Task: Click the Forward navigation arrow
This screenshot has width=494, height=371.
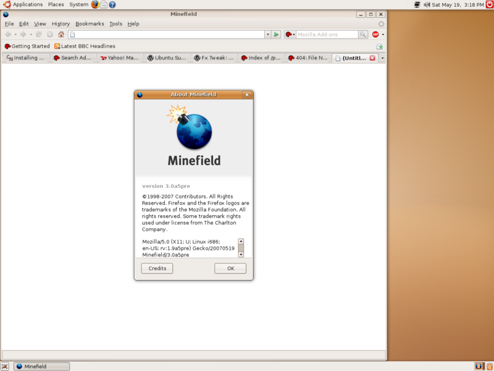Action: tap(23, 35)
